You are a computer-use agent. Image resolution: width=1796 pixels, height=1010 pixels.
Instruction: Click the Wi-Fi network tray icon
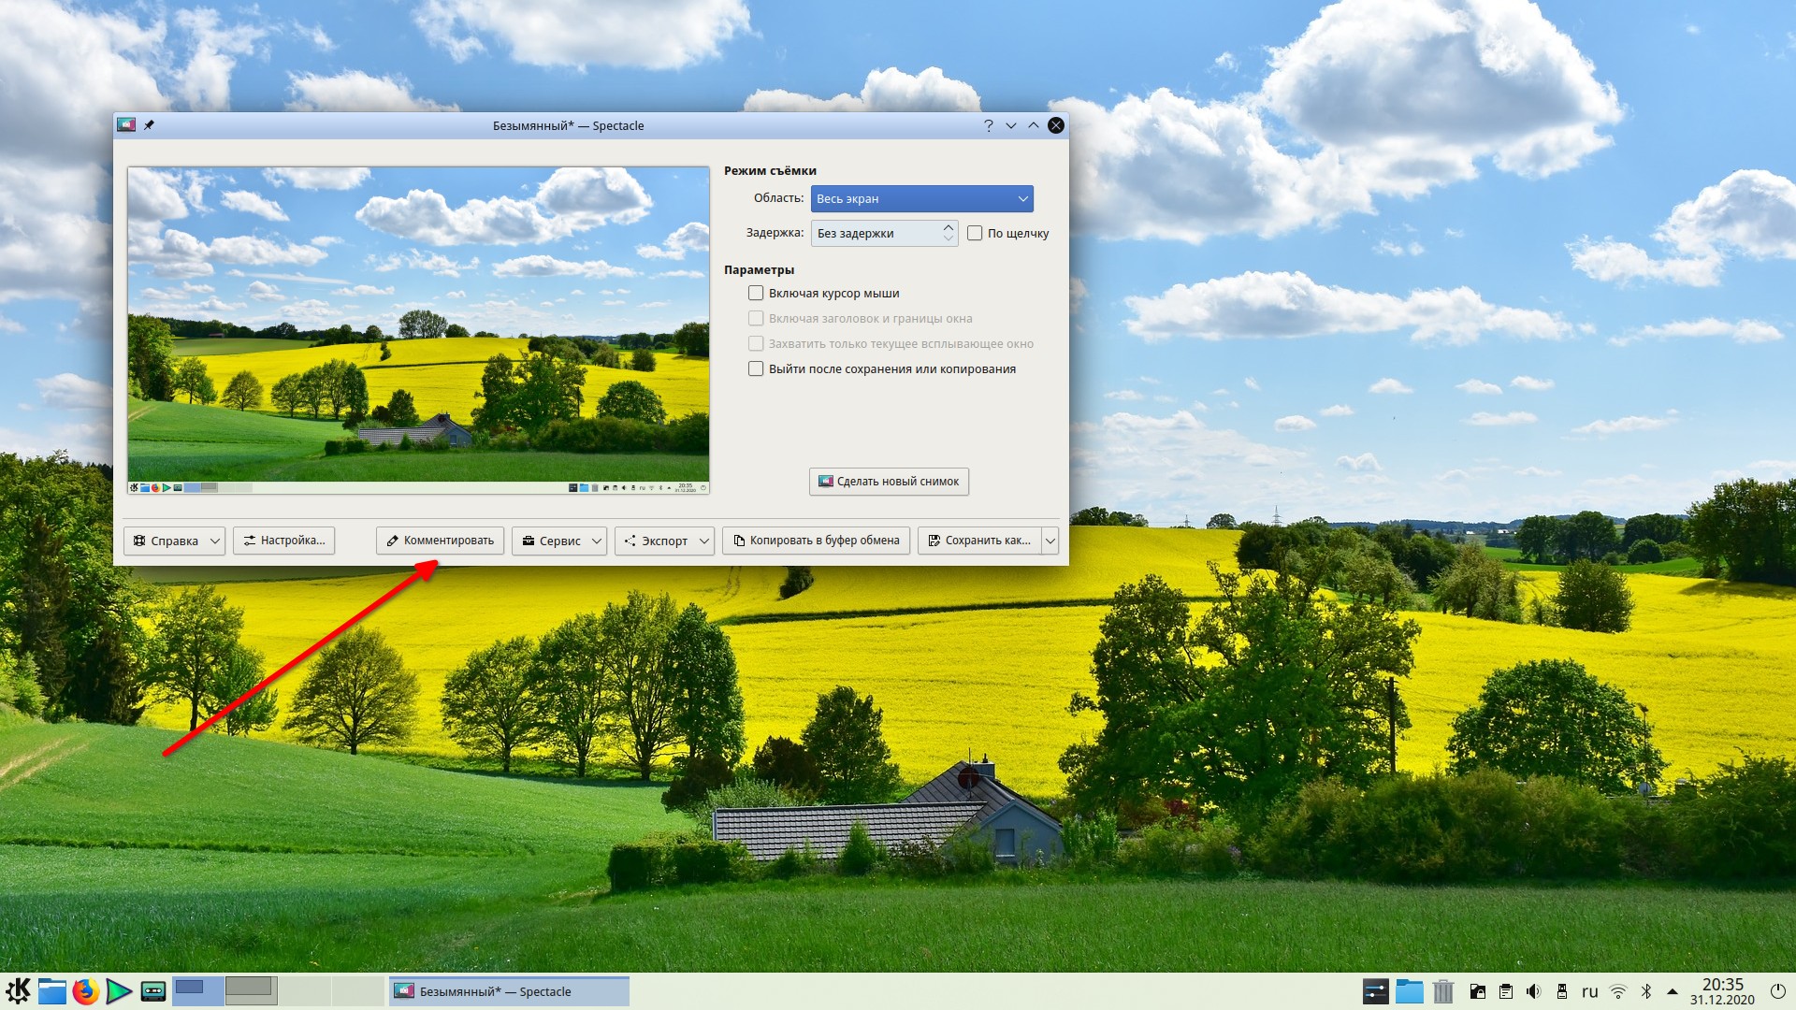click(1618, 991)
